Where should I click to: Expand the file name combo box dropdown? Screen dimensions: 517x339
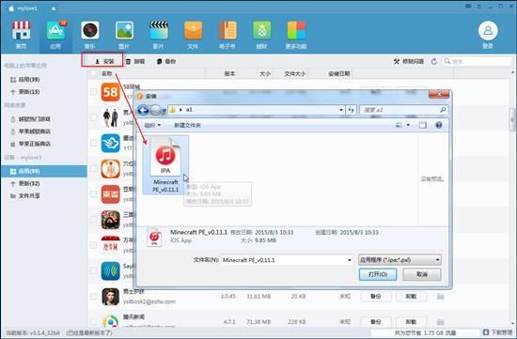349,260
